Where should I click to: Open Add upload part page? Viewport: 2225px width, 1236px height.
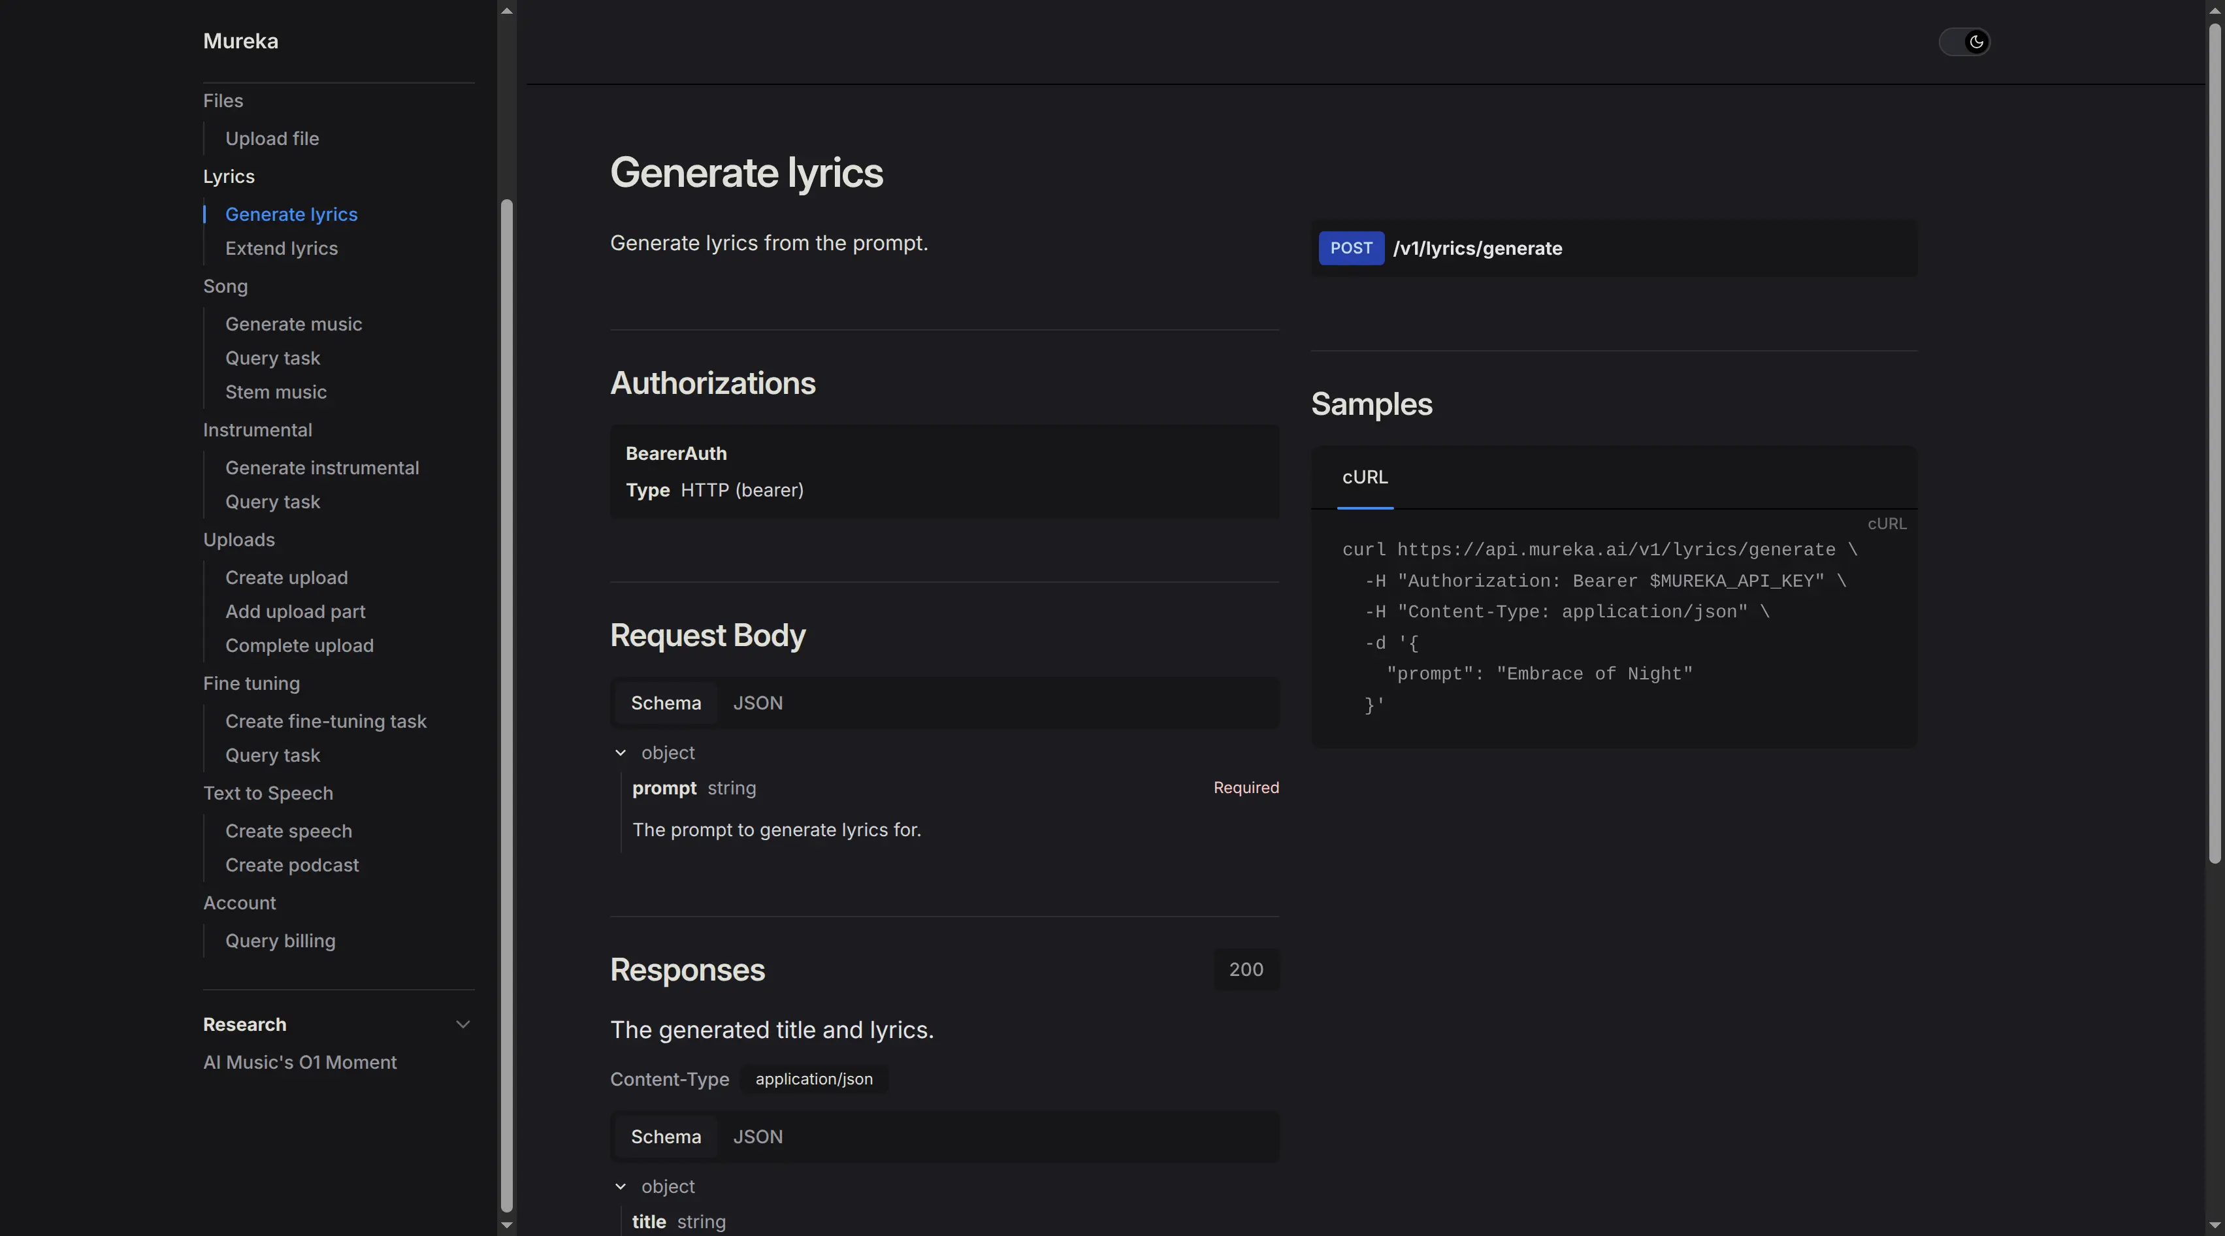tap(295, 611)
